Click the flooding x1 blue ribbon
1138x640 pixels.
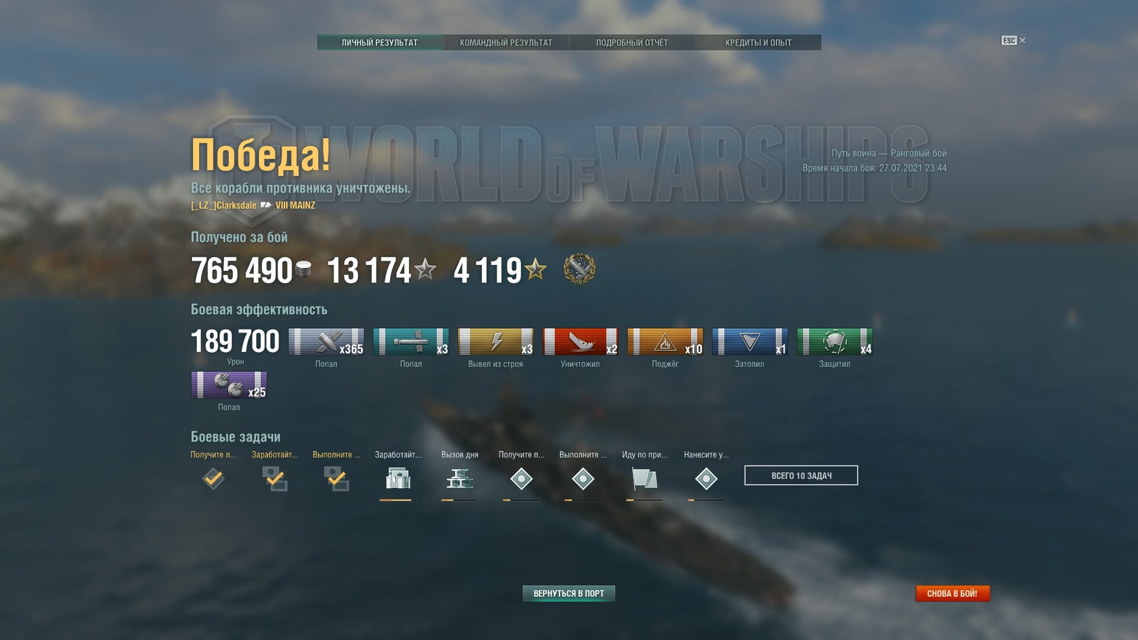click(750, 342)
